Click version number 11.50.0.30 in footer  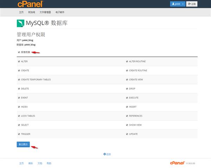coord(190,163)
